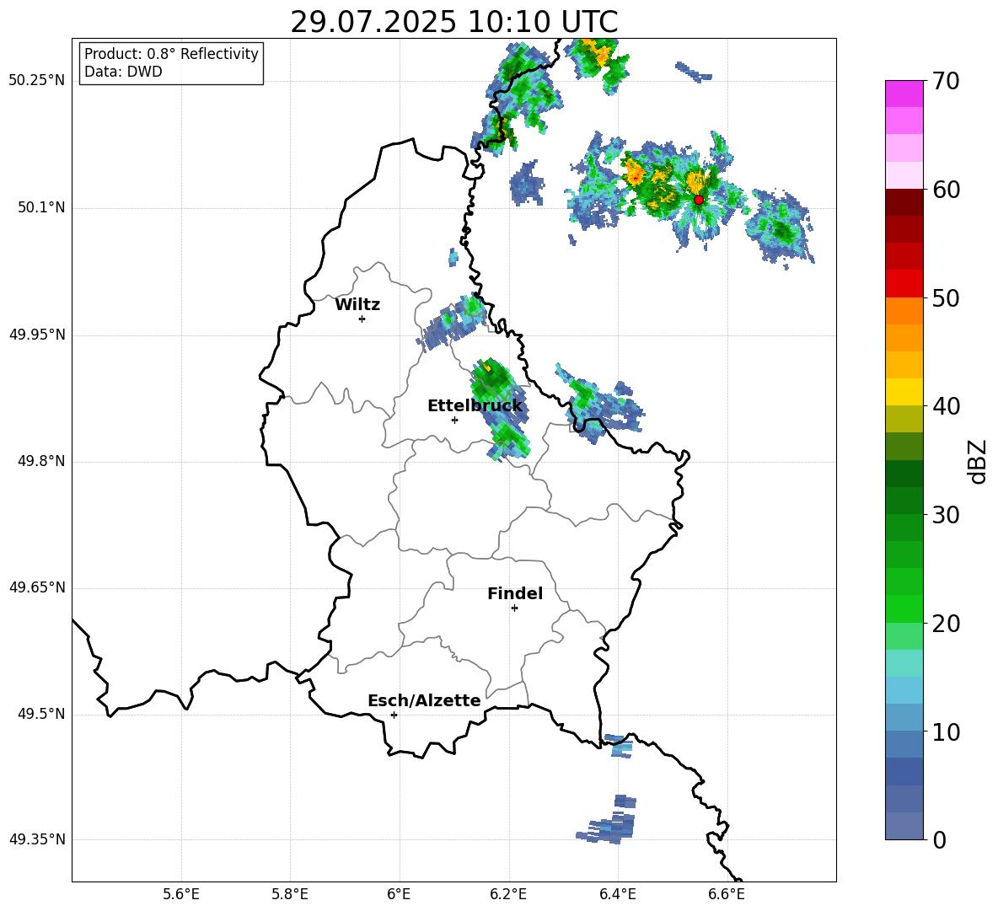
Task: Click the 6.2°E longitude label
Action: [508, 894]
